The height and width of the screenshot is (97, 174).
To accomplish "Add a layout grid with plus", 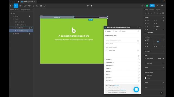I will point(163,51).
